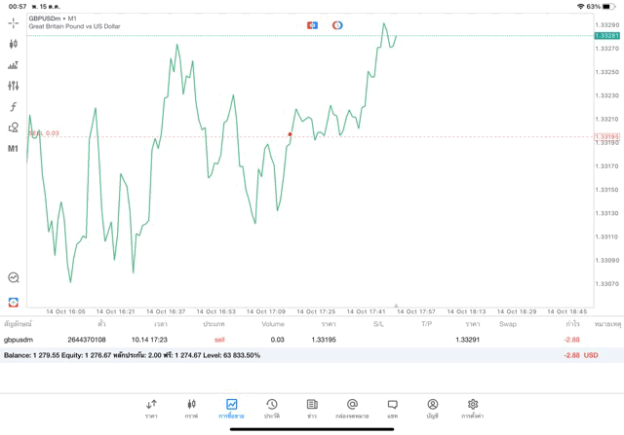Open the Mailbox tab with @ icon
This screenshot has height=435, width=624.
coord(352,409)
